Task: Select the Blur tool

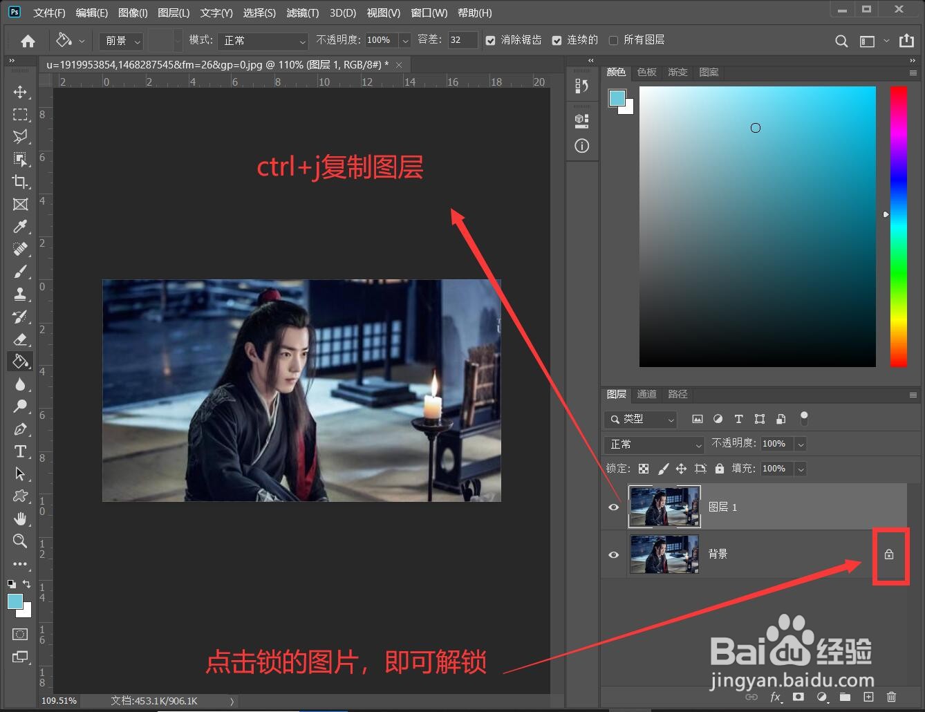Action: [x=20, y=384]
